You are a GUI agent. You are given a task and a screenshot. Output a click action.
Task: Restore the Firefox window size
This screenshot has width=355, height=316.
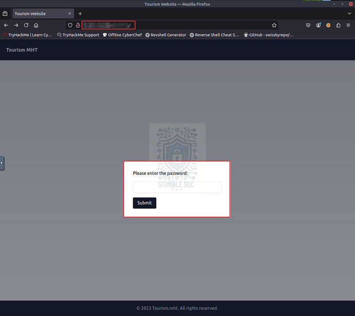click(x=342, y=4)
